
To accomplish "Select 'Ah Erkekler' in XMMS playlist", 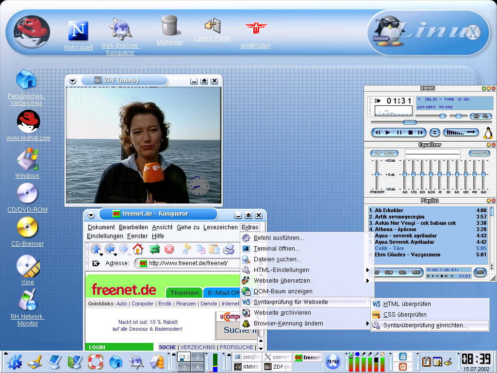I will click(x=428, y=210).
